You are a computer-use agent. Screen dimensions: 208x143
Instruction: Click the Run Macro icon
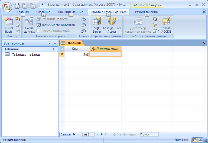[x=18, y=19]
